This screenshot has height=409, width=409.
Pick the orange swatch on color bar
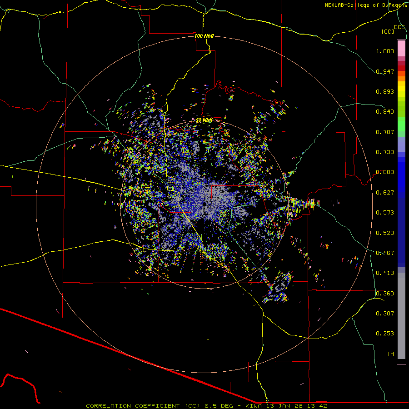(401, 79)
